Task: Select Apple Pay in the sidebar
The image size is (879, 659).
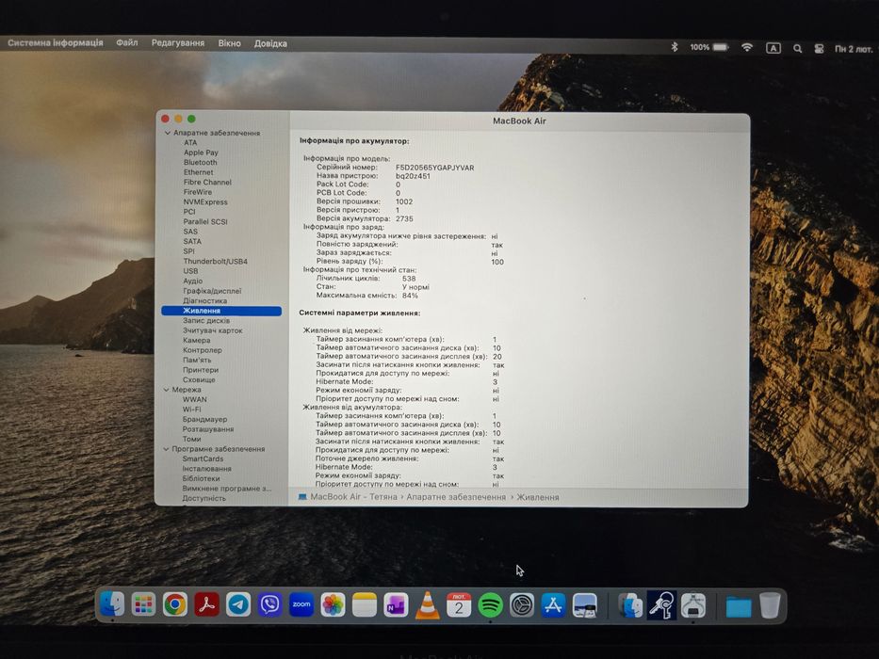Action: coord(201,153)
